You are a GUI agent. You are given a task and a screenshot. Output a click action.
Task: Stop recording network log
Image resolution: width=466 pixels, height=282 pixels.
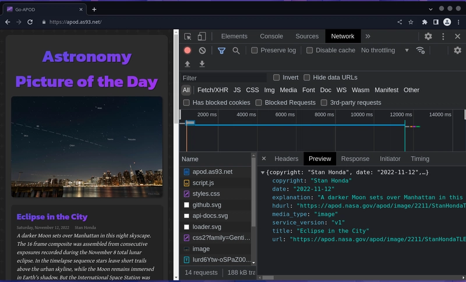[x=187, y=50]
